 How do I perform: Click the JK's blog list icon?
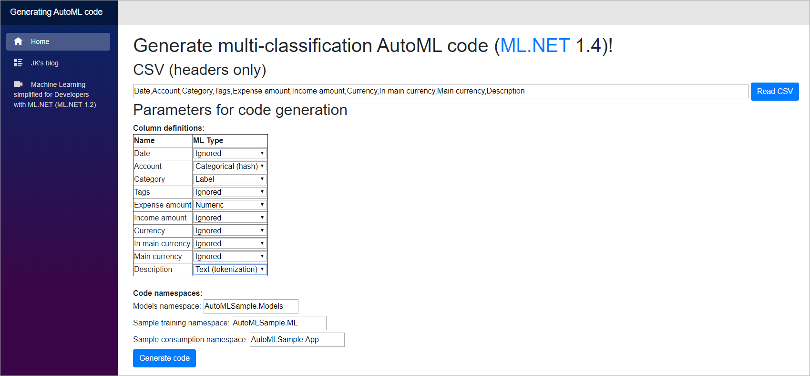pos(18,63)
